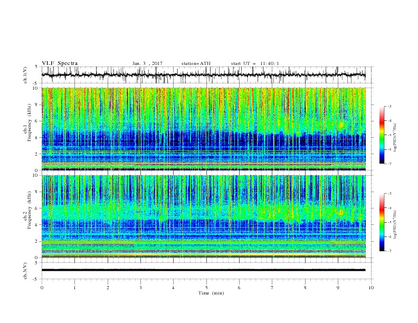Select the date text "Jan. 3 , 2017"

click(x=147, y=63)
